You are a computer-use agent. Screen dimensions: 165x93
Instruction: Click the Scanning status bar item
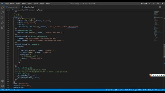coord(16,90)
